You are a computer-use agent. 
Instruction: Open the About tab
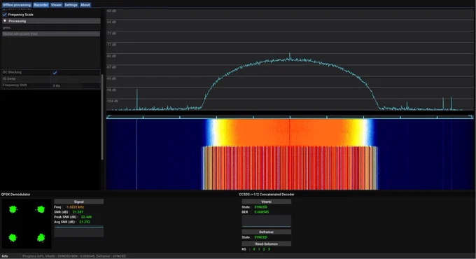[x=85, y=5]
